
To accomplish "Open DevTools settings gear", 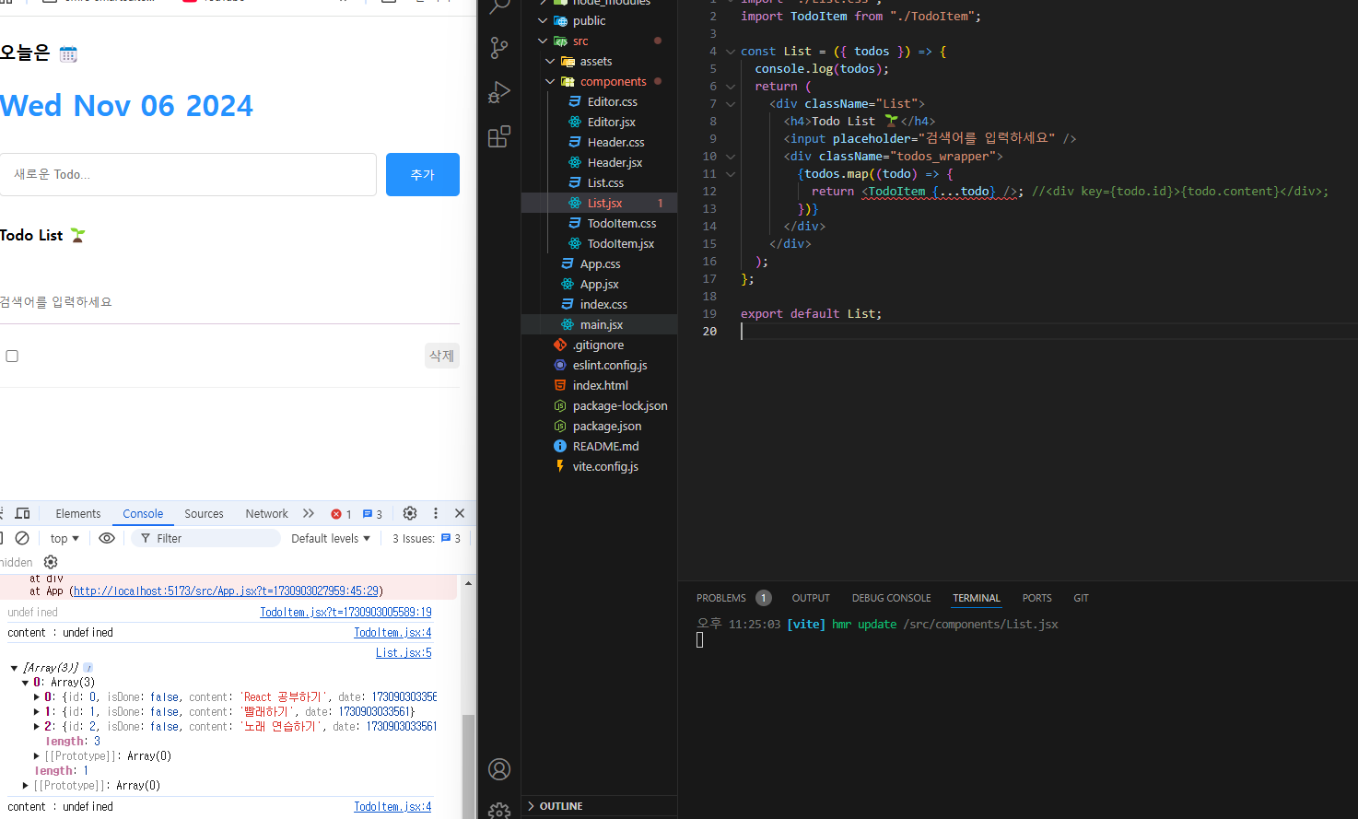I will 410,513.
